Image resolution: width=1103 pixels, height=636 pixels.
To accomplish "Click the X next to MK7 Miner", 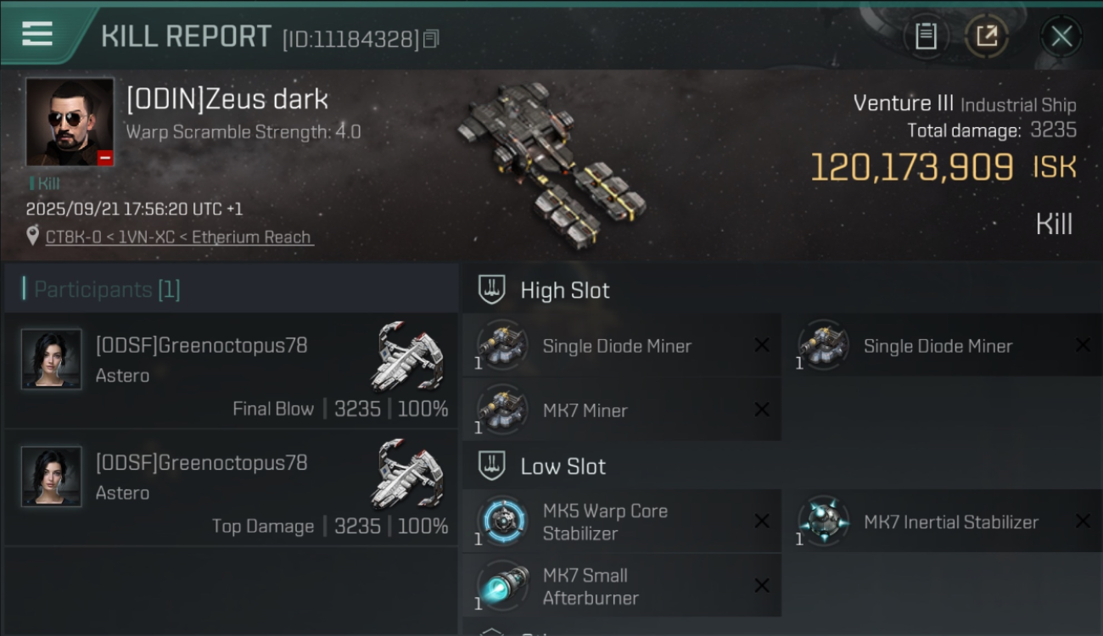I will (762, 410).
